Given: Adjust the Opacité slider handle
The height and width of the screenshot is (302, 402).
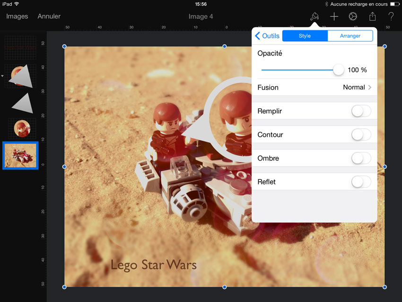Looking at the screenshot, I should coord(339,70).
